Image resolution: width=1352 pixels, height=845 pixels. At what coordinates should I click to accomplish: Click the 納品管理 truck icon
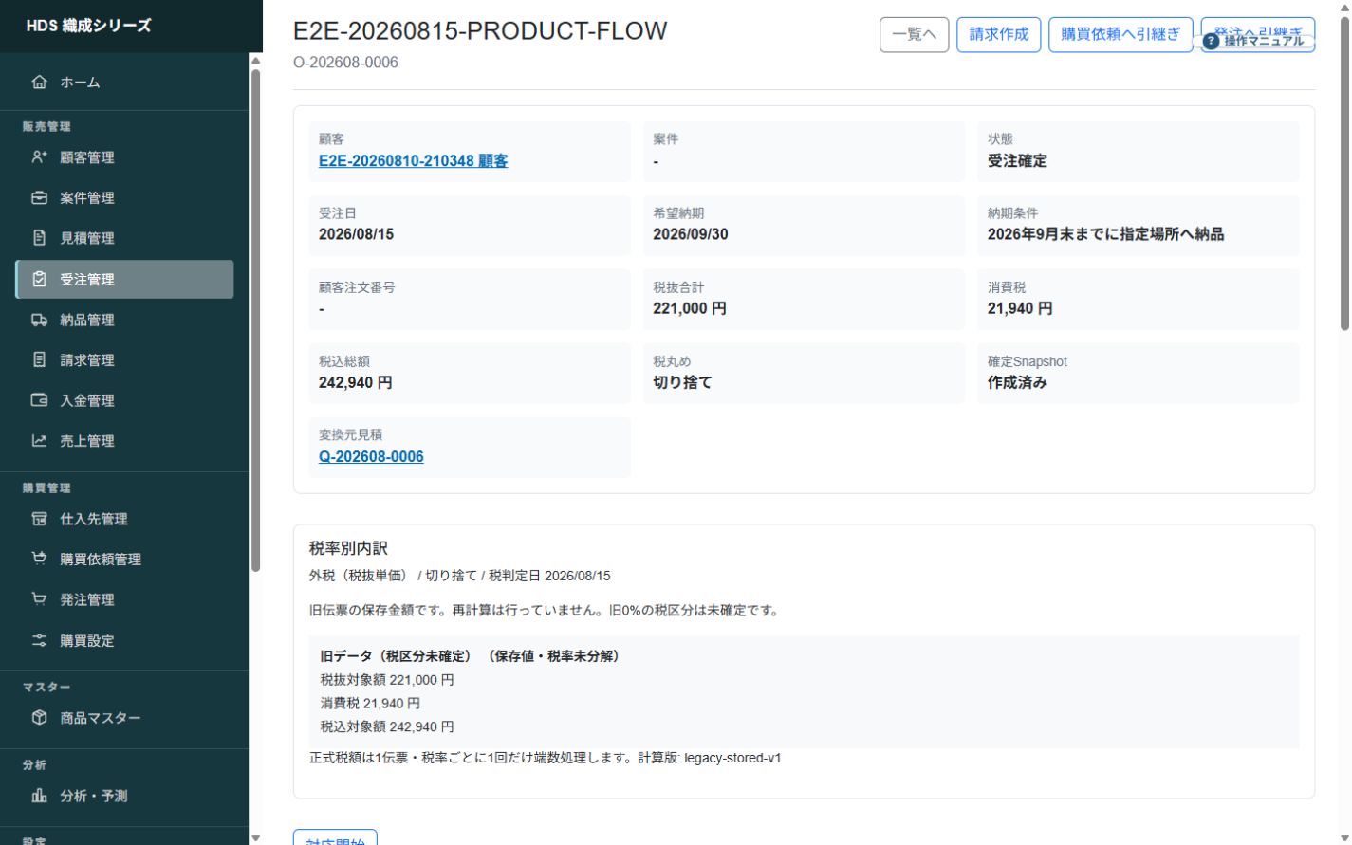coord(39,321)
